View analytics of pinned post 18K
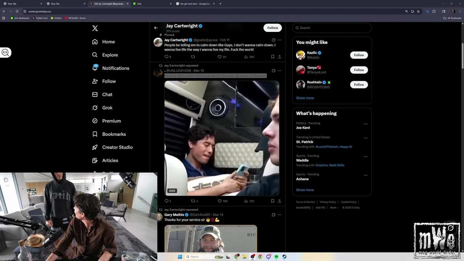Viewport: 464px width, 261px height. (249, 57)
